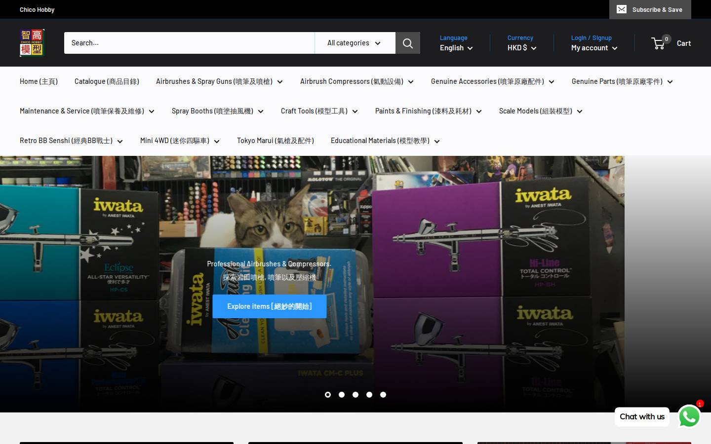Open Tokyo Marui menu item
The height and width of the screenshot is (444, 711).
276,141
